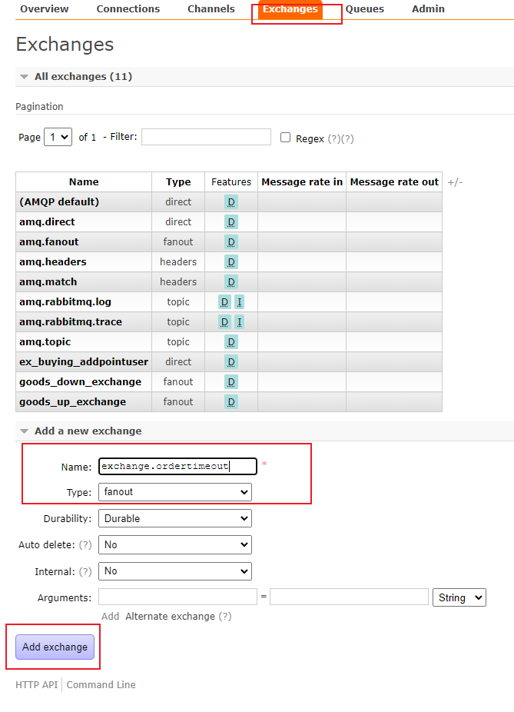The image size is (514, 712).
Task: Open the Internal dropdown
Action: [x=174, y=571]
